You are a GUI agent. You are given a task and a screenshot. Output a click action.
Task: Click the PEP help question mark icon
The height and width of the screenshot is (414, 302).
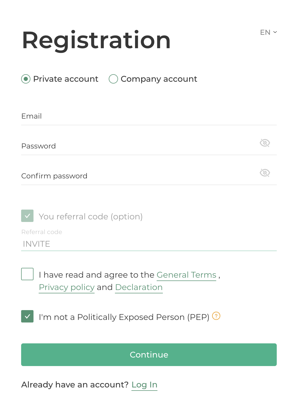pyautogui.click(x=216, y=316)
